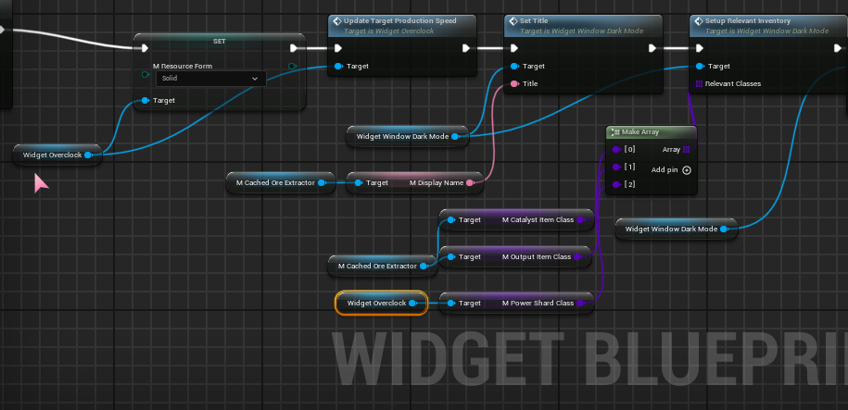Screen dimensions: 848x410
Task: Click the Target pin on M Power Shard Class
Action: click(x=450, y=303)
